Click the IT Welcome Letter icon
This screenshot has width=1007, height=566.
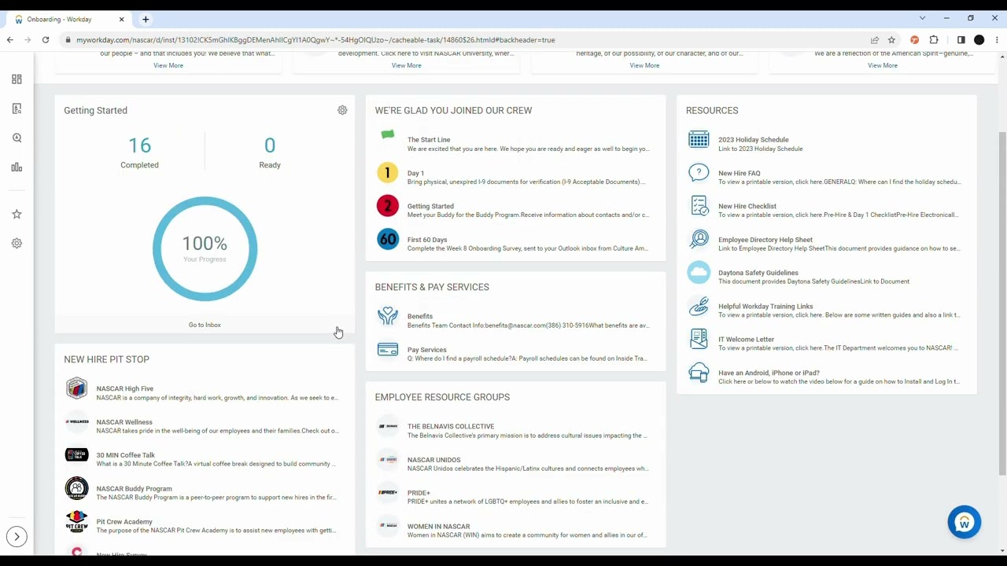point(699,339)
